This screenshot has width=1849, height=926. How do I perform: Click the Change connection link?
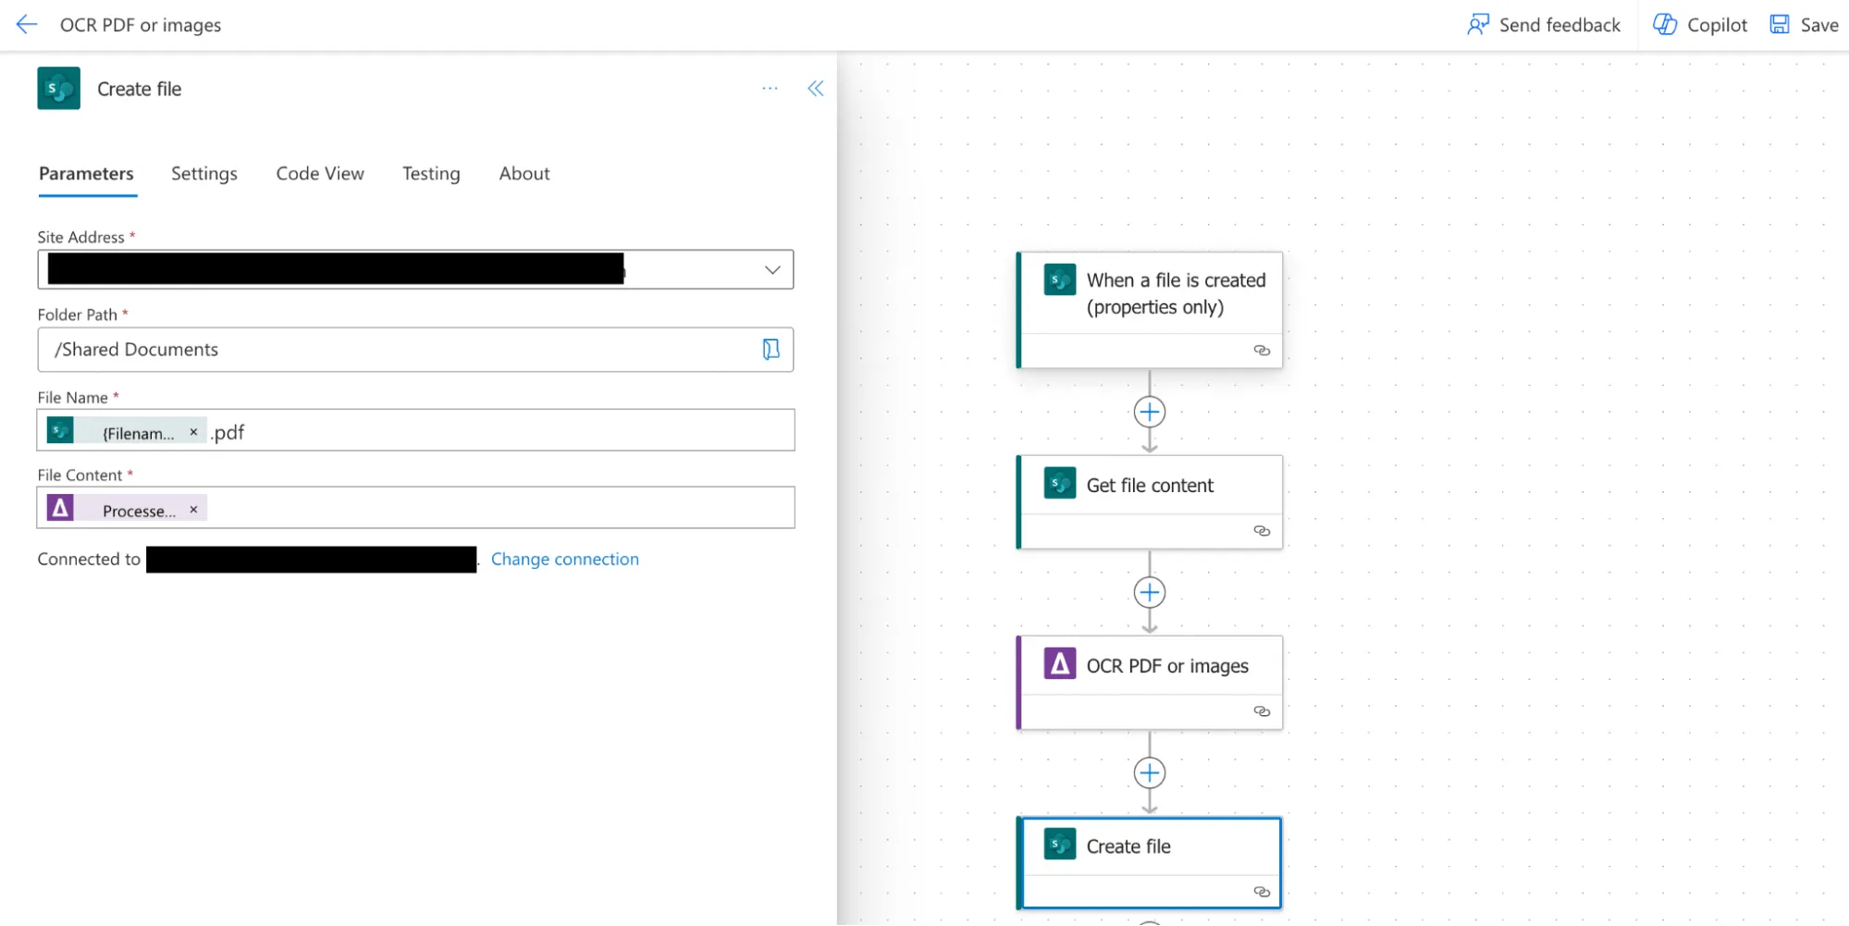click(x=564, y=559)
